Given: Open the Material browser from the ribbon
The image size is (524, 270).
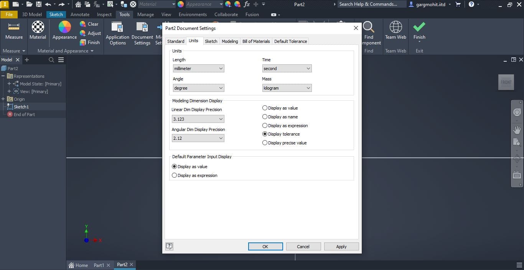Looking at the screenshot, I should click(38, 31).
